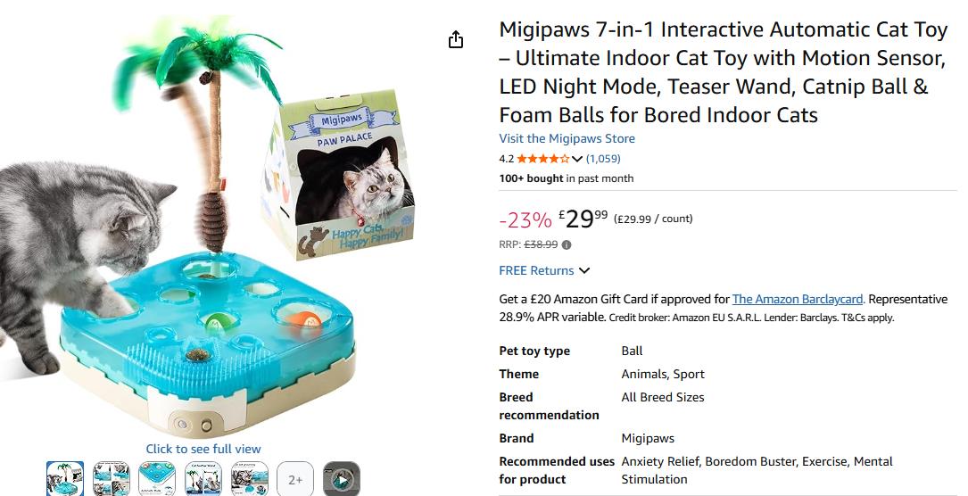Open The Amazon Barclaycard link
The image size is (968, 496).
coord(798,299)
